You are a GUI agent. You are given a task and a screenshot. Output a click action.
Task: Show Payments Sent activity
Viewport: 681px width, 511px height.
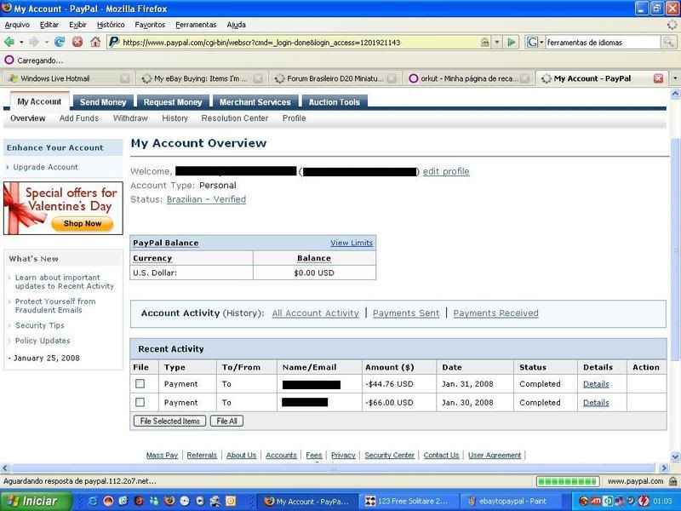coord(406,313)
